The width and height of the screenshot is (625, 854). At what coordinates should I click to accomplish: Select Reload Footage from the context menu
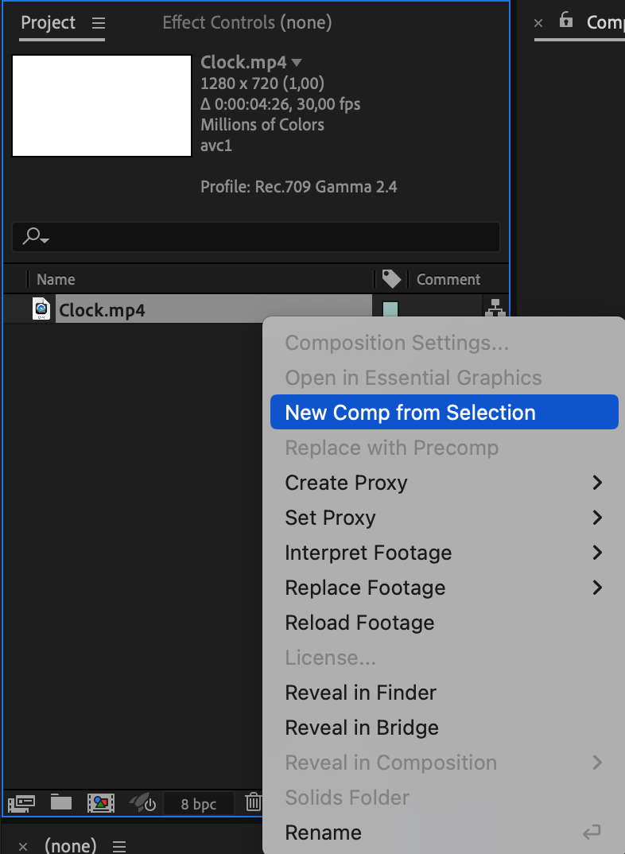[359, 623]
